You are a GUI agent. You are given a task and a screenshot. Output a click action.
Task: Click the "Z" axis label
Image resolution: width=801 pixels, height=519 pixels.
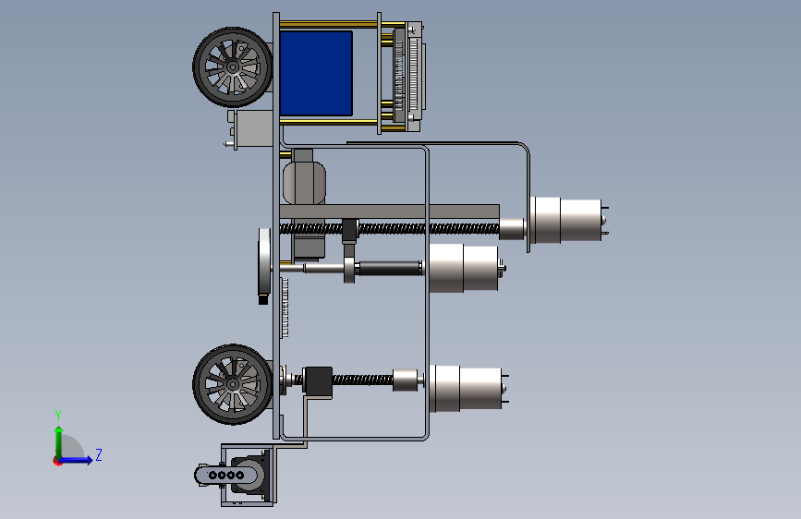click(99, 454)
